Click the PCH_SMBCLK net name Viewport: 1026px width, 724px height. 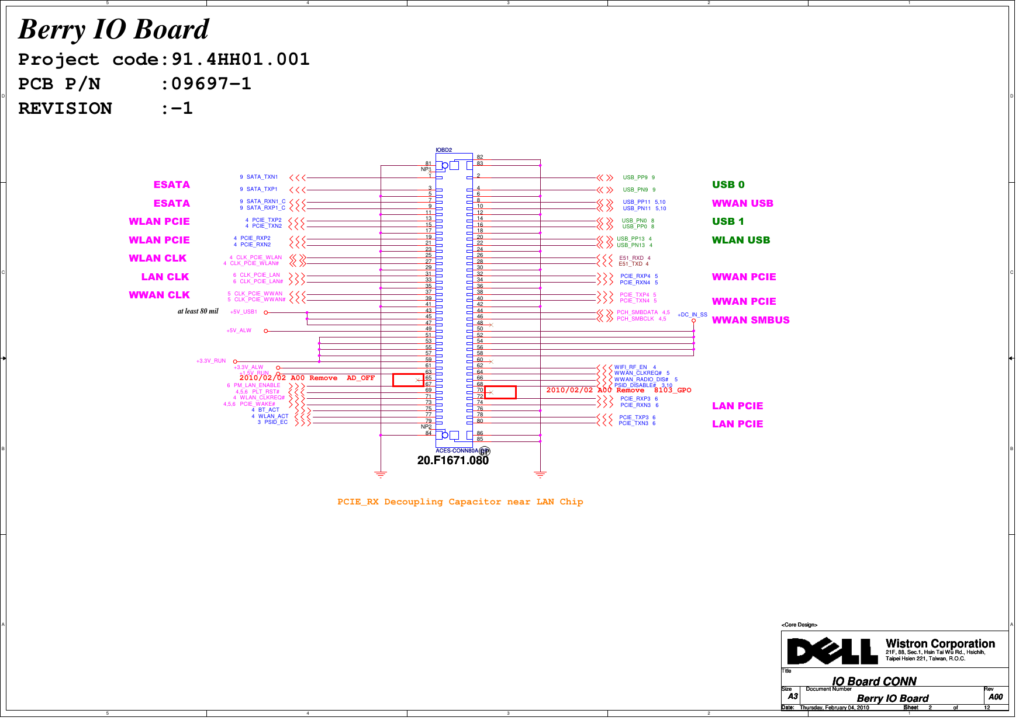tap(635, 319)
